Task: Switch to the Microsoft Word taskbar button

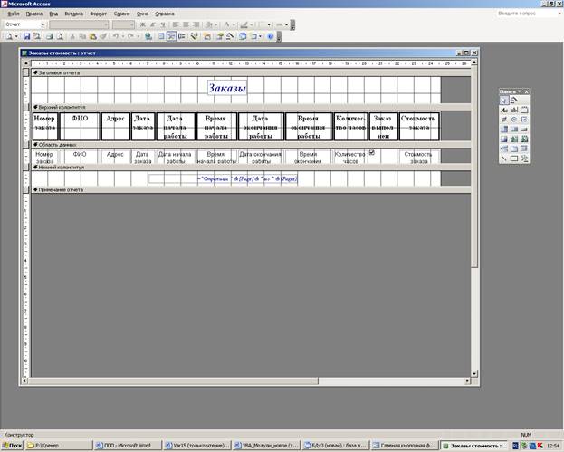Action: (127, 446)
